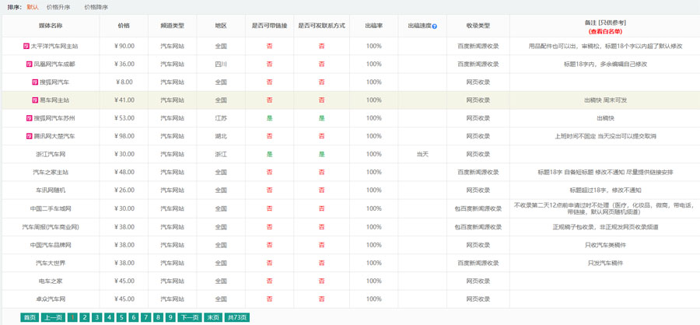Sort by 价格升序

[58, 7]
